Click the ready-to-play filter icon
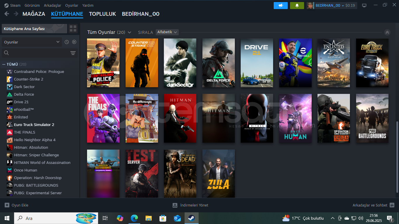The width and height of the screenshot is (399, 224). click(x=74, y=42)
